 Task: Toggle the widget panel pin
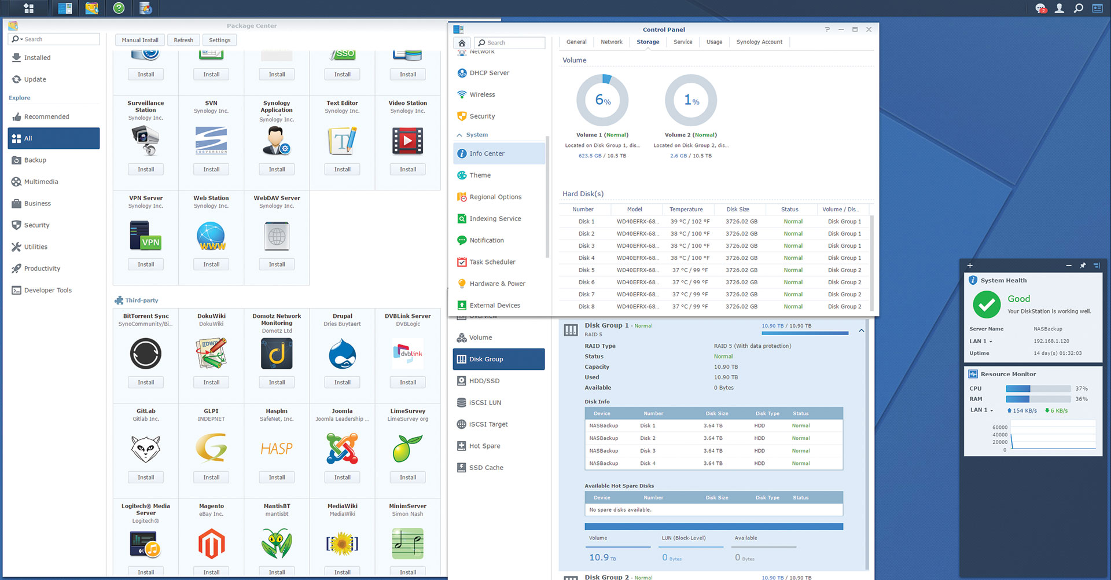[1083, 266]
